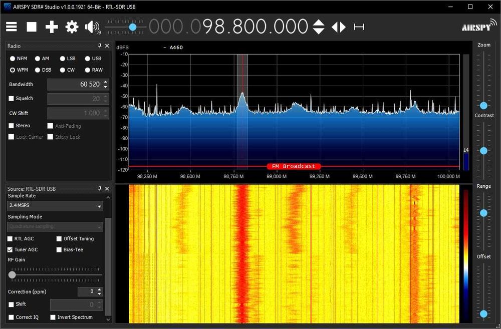The image size is (501, 329).
Task: Adjust the volume slider knob
Action: coord(133,27)
